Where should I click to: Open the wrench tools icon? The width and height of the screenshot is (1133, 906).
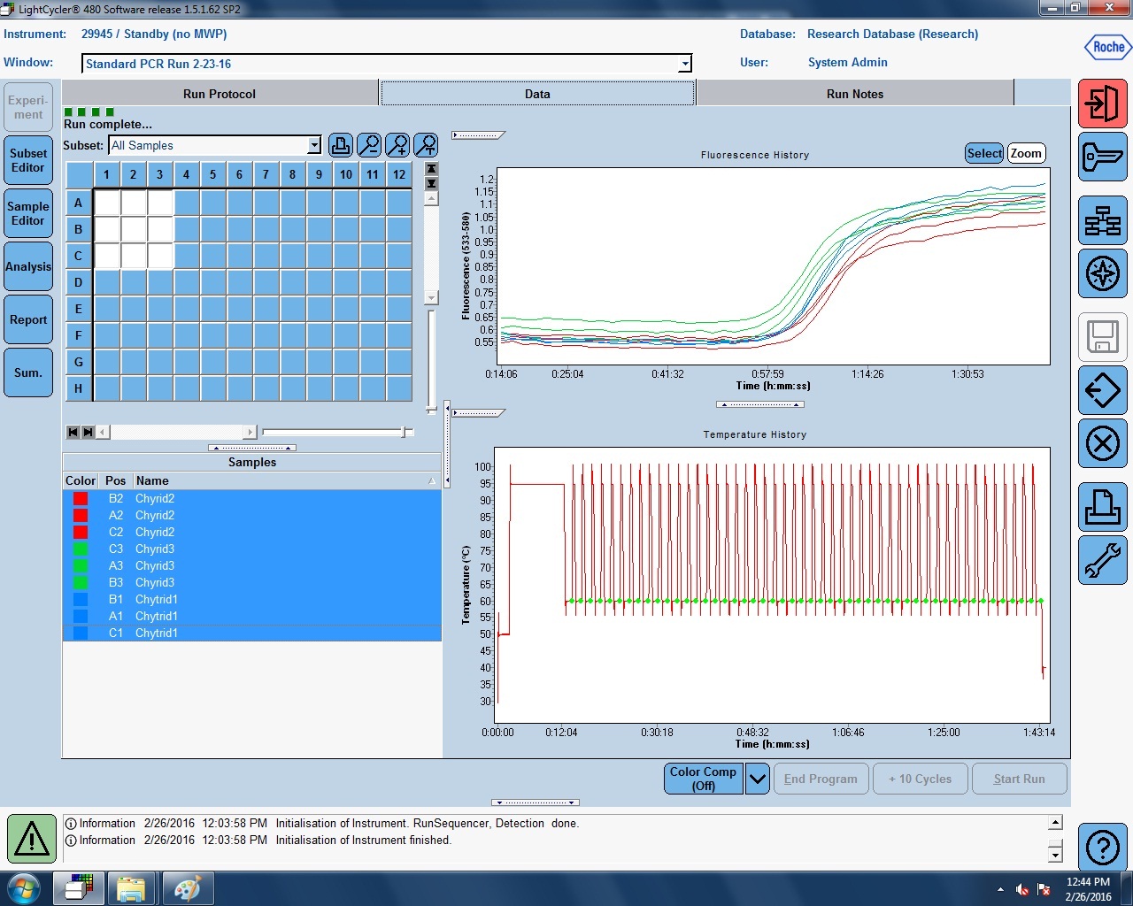point(1102,560)
